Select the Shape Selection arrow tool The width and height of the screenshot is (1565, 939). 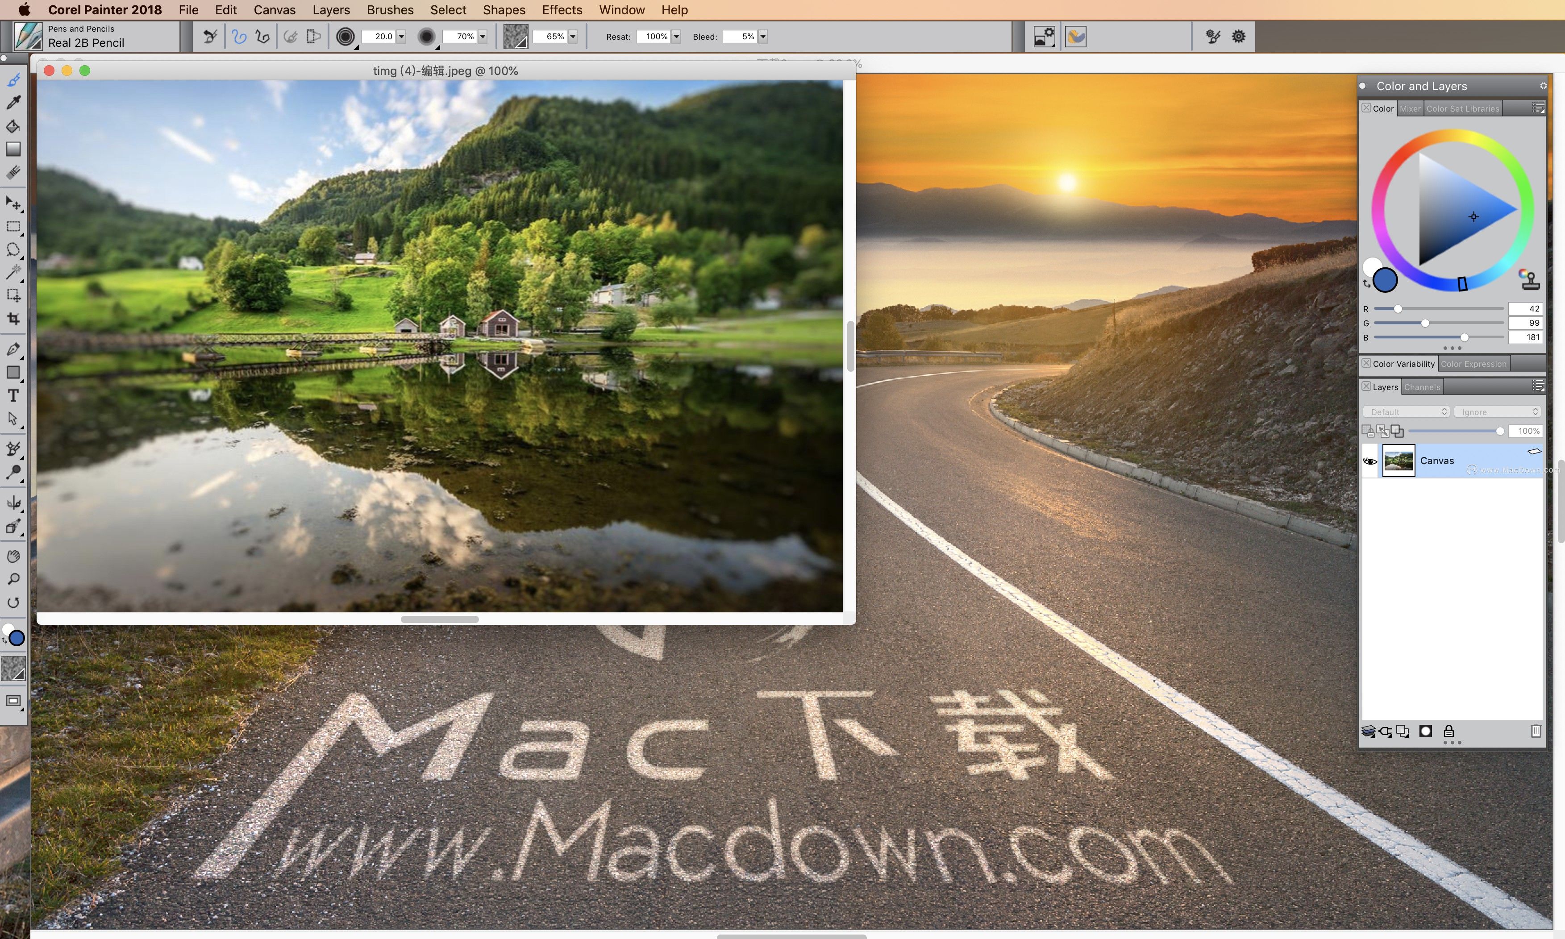coord(13,419)
